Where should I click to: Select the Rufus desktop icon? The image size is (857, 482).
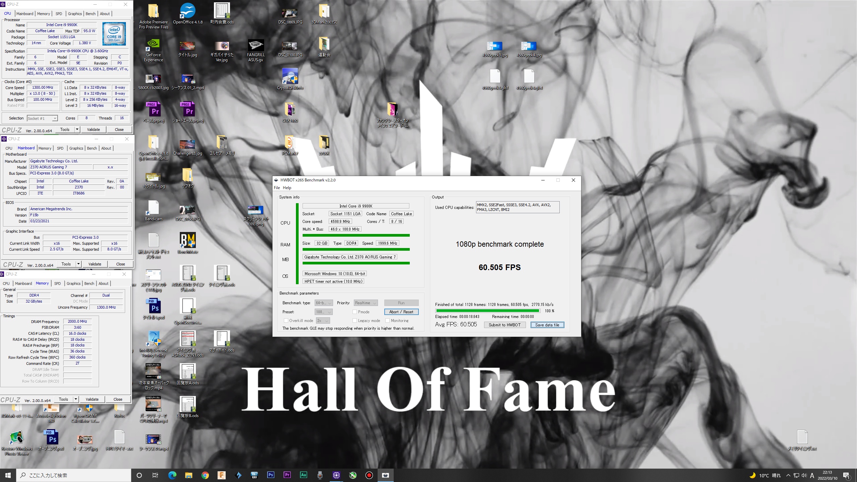(x=119, y=412)
